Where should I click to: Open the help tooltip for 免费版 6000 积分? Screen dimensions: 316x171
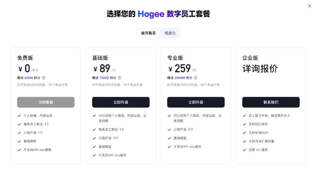[x=43, y=78]
